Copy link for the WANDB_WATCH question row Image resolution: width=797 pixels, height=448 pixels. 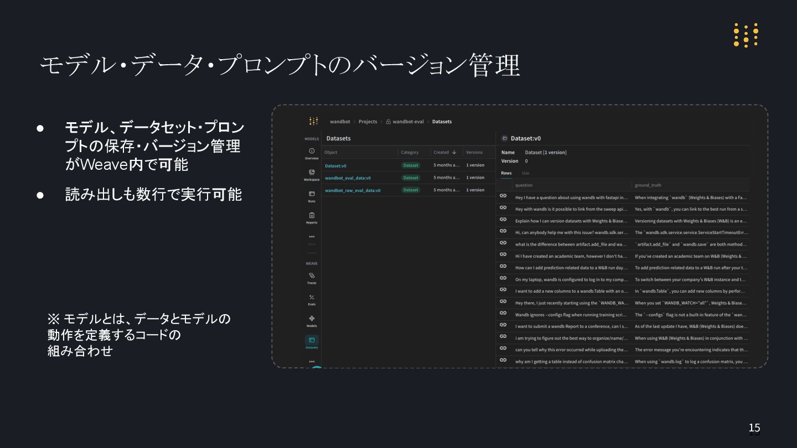[x=503, y=301]
